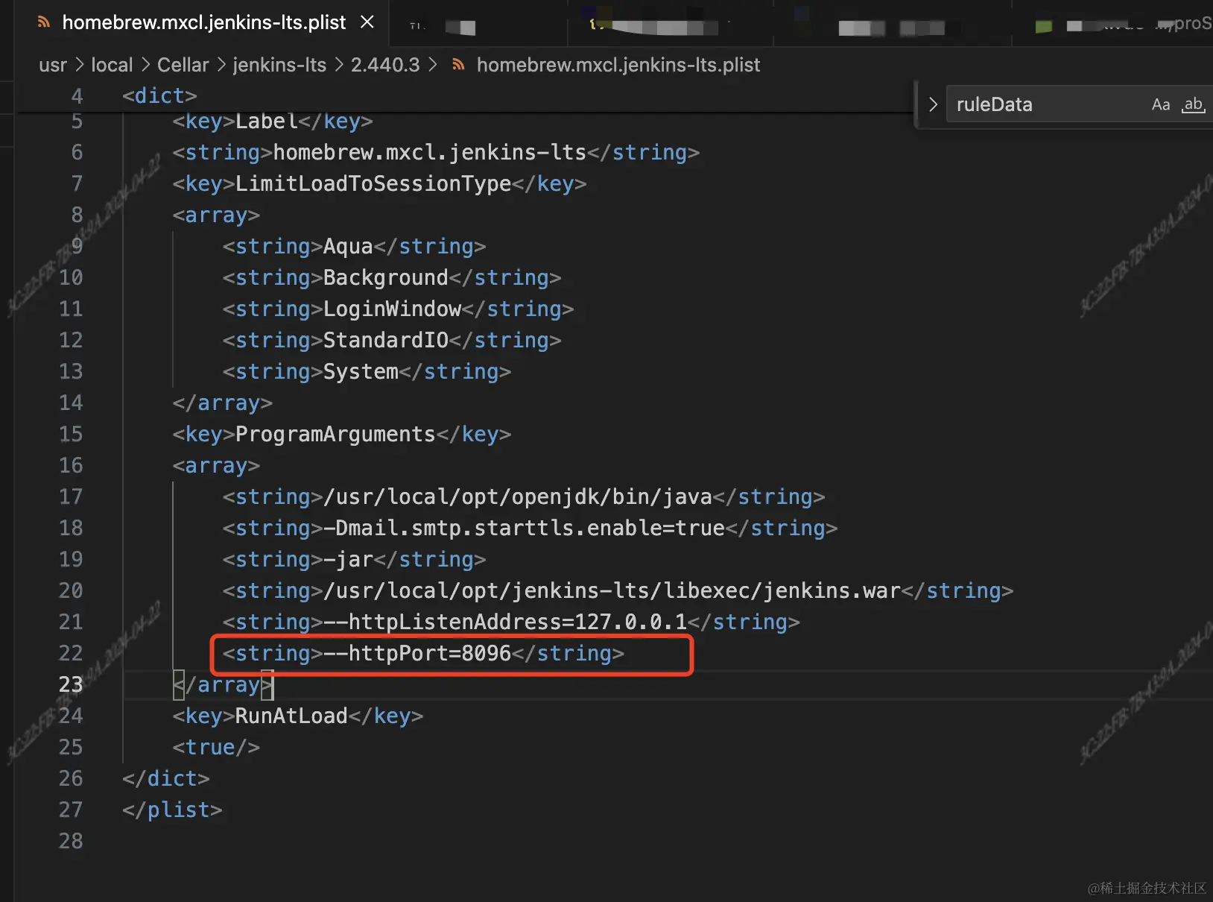Click the opening <array> tag on line 16
Image resolution: width=1213 pixels, height=902 pixels.
pos(216,465)
